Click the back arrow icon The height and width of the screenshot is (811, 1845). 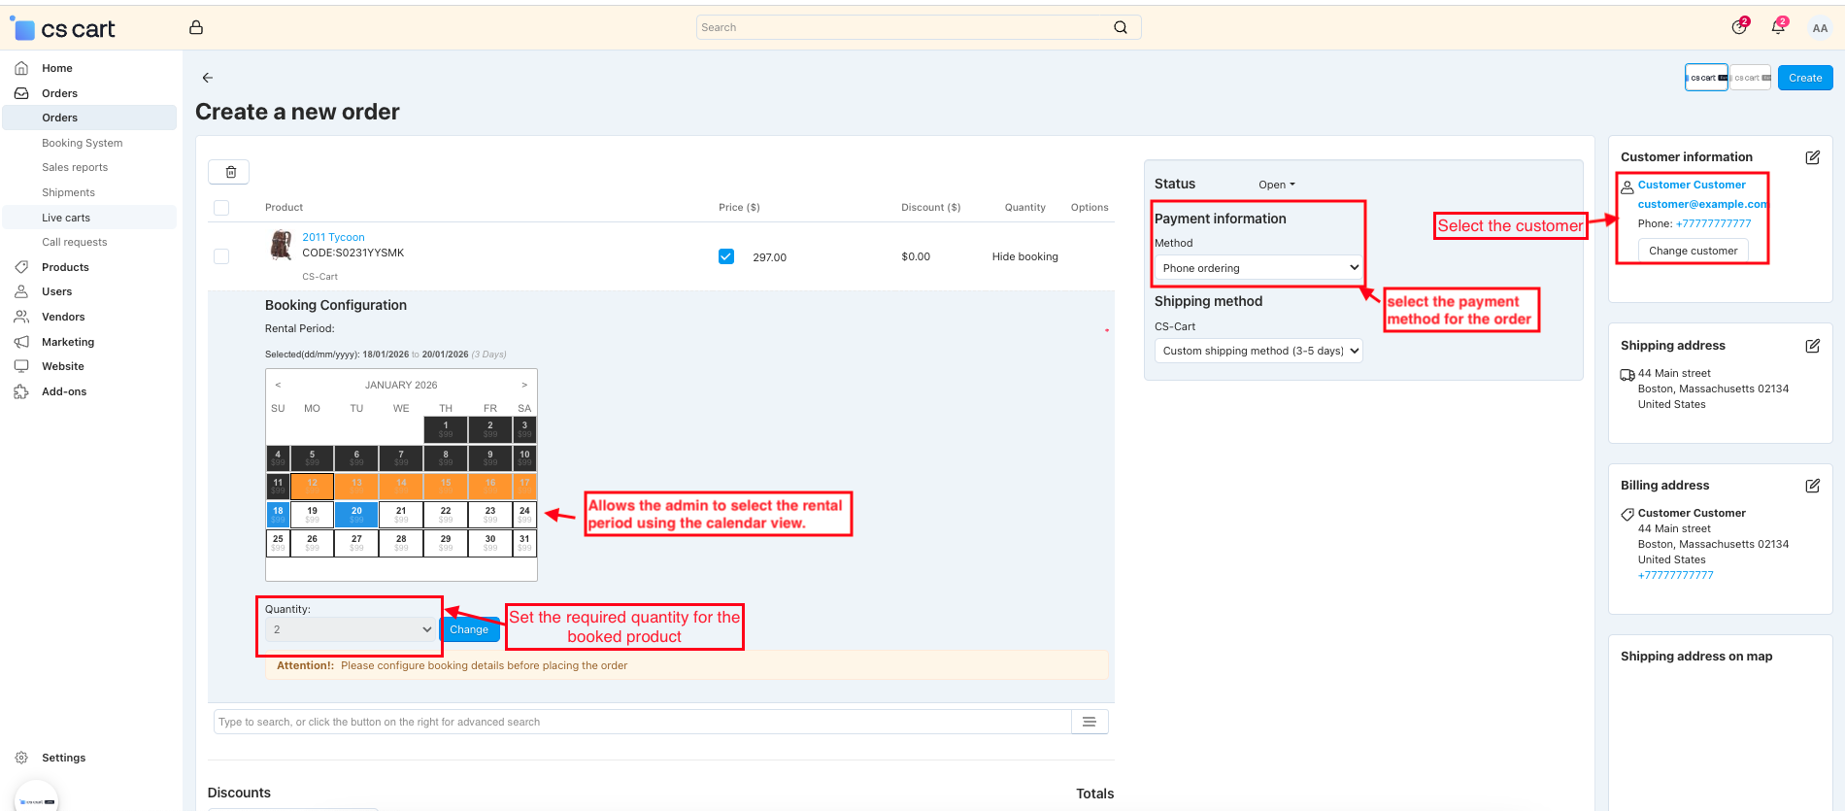(208, 78)
